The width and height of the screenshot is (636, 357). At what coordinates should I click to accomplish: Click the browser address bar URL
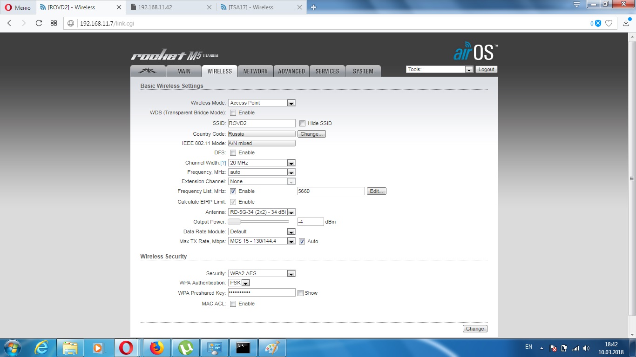(107, 23)
